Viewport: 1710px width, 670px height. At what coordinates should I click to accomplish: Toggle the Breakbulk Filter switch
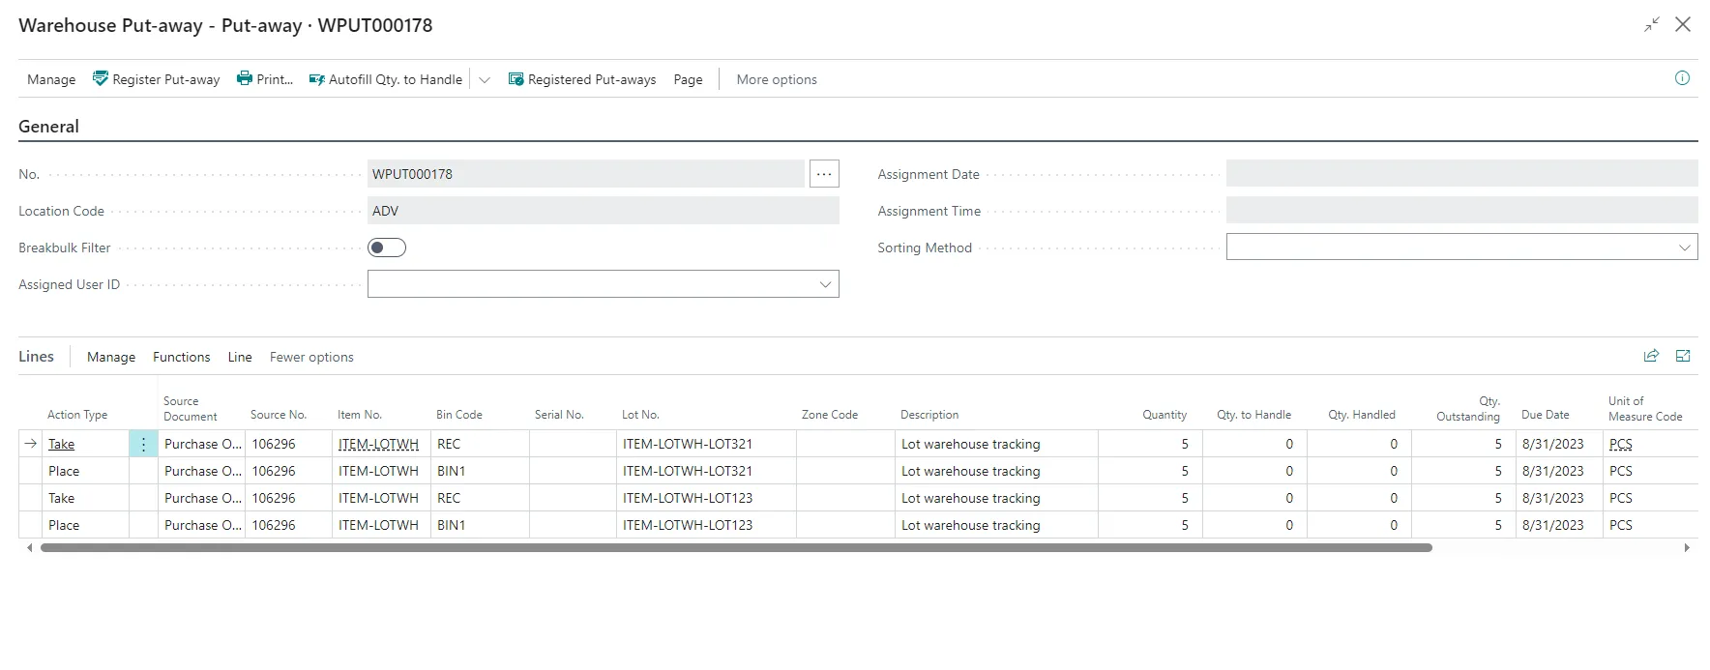point(387,248)
